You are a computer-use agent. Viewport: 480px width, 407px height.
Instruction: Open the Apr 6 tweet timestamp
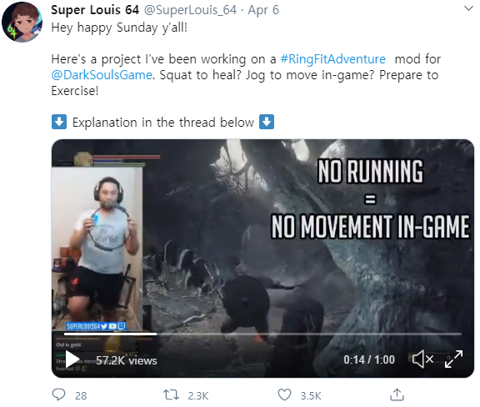263,10
